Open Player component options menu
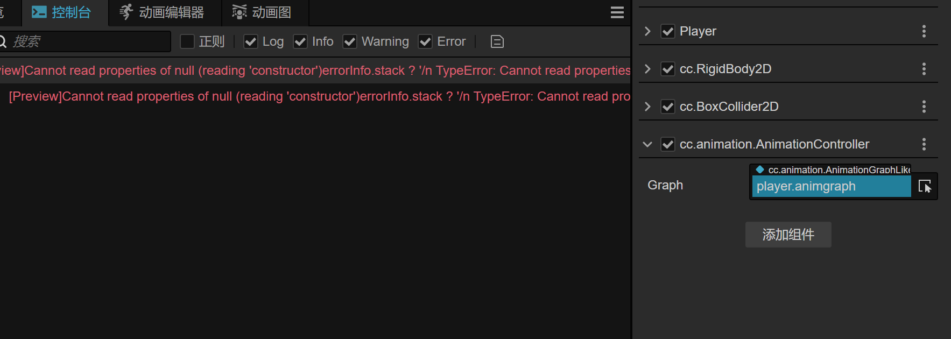 (924, 31)
